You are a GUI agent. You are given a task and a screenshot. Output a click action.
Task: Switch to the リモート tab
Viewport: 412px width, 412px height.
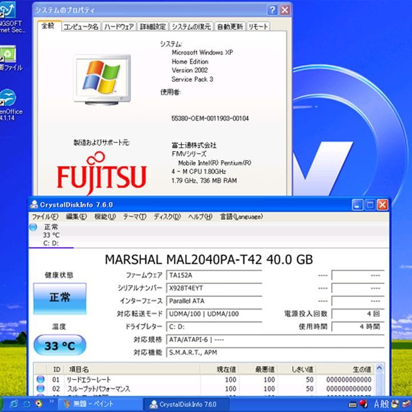click(258, 26)
